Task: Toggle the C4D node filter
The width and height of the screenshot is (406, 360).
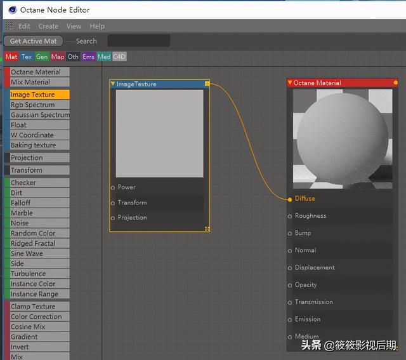Action: tap(119, 57)
